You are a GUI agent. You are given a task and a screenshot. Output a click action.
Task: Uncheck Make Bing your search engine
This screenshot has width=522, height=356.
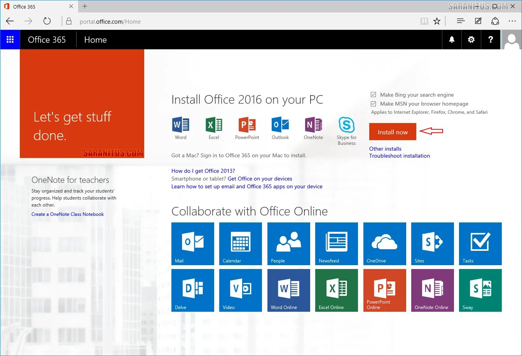pos(374,95)
